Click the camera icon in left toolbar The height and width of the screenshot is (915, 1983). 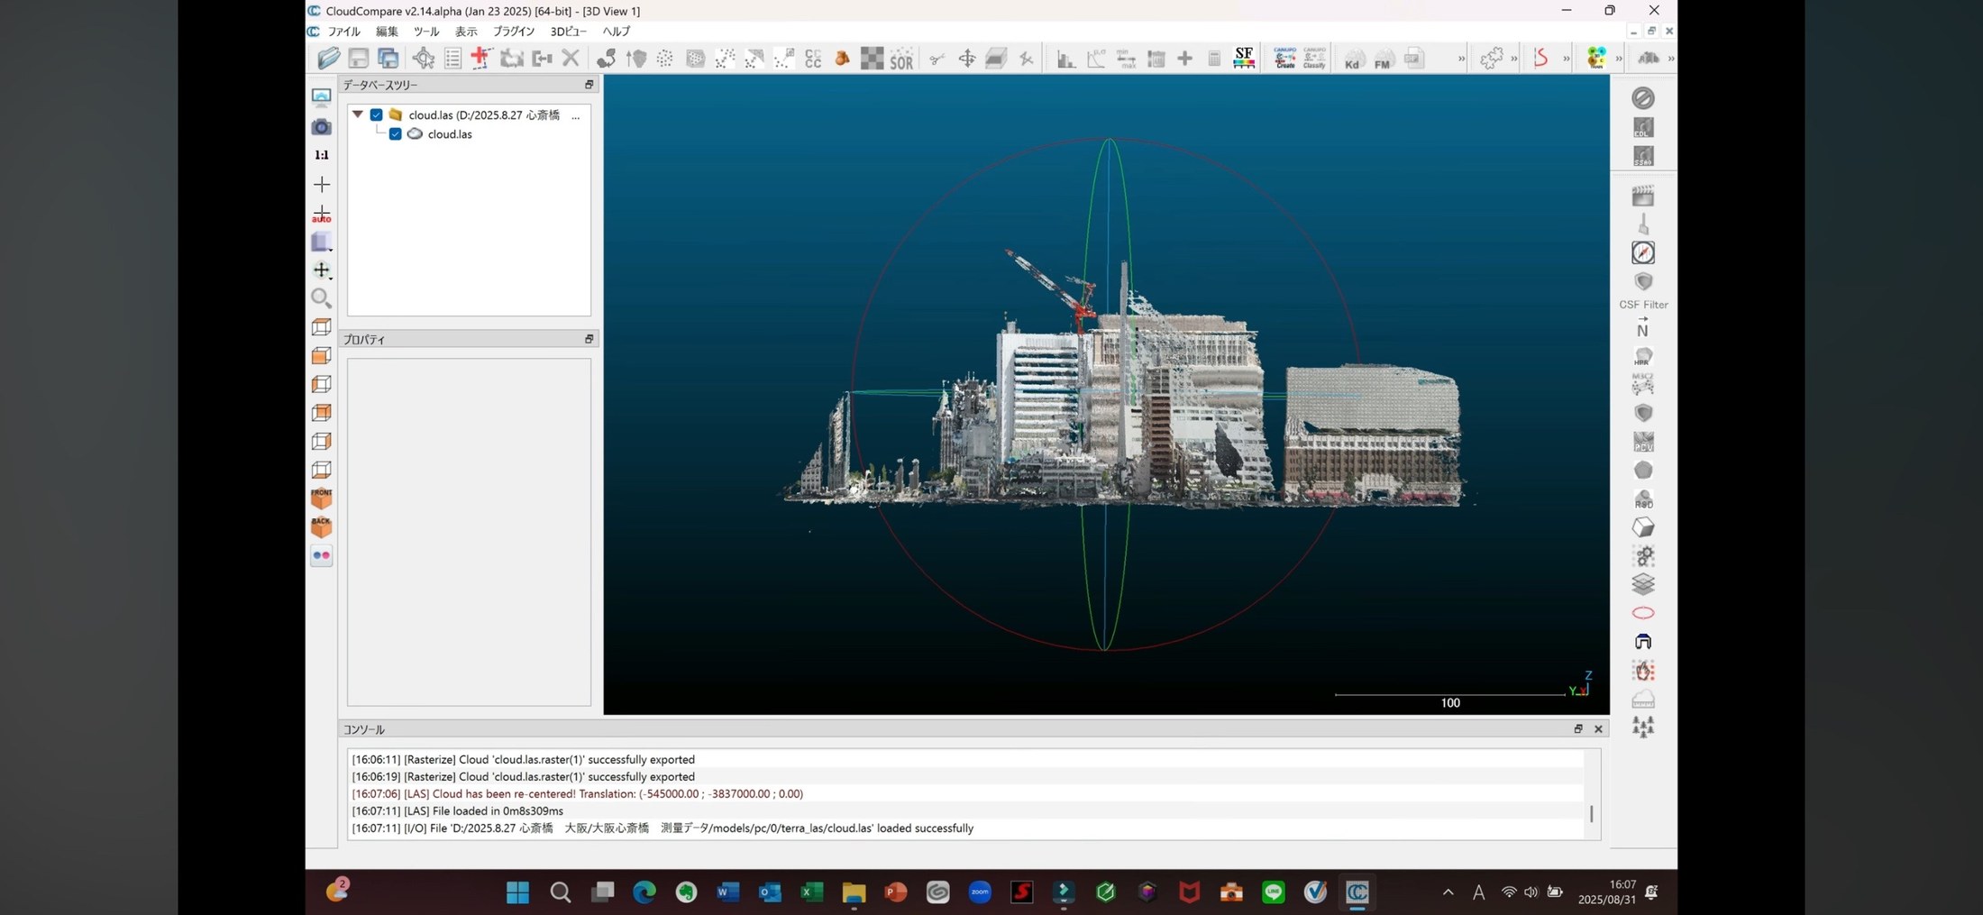tap(322, 127)
